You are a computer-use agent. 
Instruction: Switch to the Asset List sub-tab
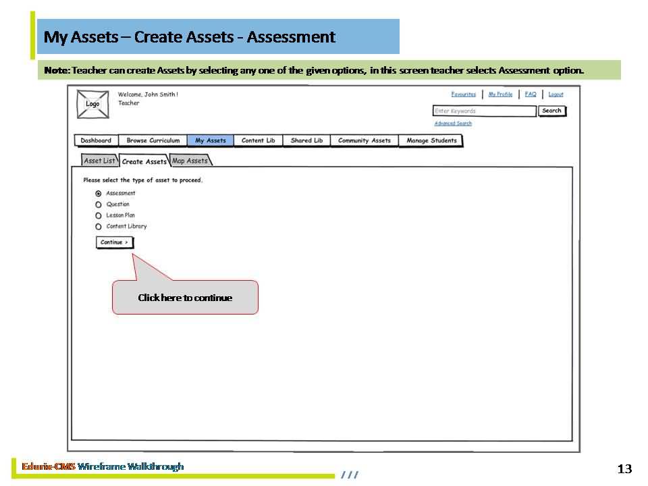[99, 161]
